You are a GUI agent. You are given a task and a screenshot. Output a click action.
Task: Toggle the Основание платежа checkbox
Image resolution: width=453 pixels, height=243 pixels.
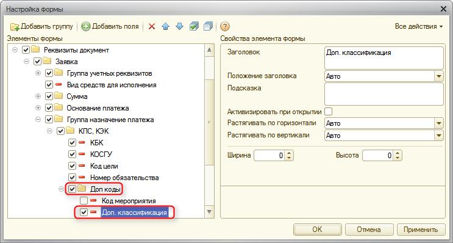[x=49, y=108]
